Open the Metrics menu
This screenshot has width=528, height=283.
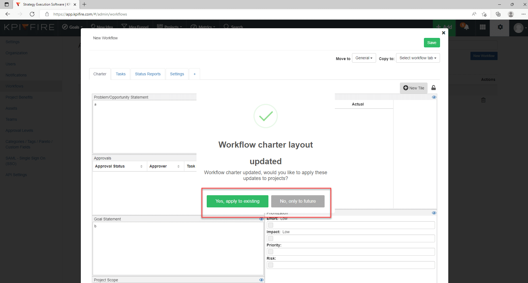(203, 27)
